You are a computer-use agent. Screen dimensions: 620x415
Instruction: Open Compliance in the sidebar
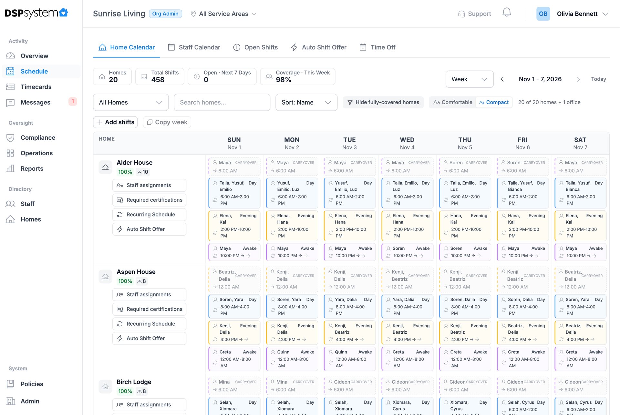click(x=41, y=137)
